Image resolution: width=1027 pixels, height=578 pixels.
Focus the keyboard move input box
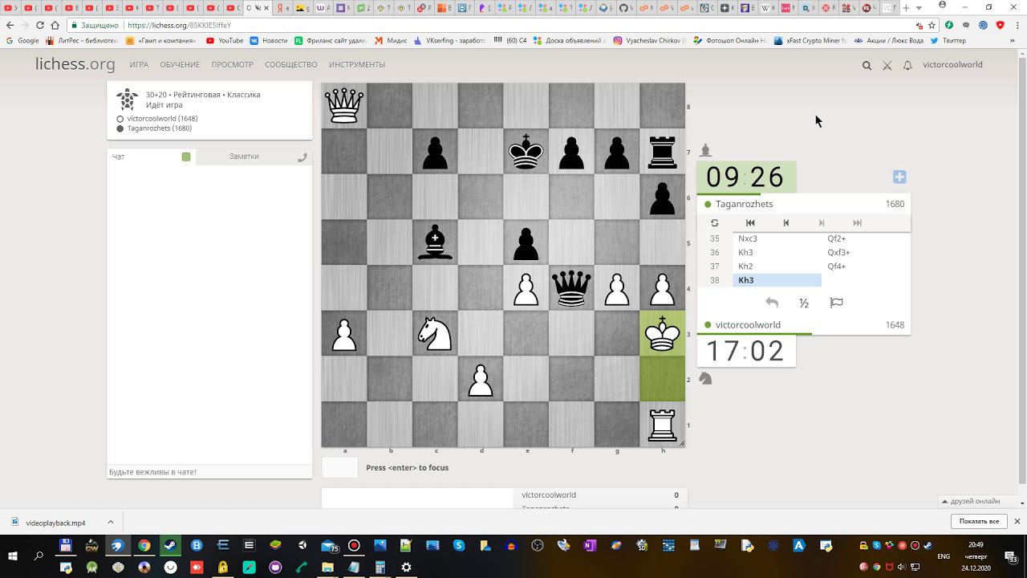pyautogui.click(x=339, y=468)
